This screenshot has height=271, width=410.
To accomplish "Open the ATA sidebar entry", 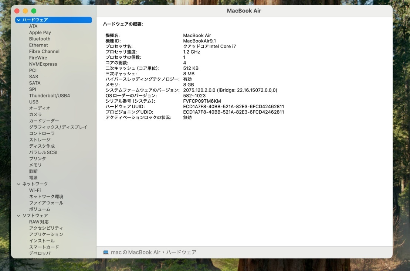I will 33,26.
